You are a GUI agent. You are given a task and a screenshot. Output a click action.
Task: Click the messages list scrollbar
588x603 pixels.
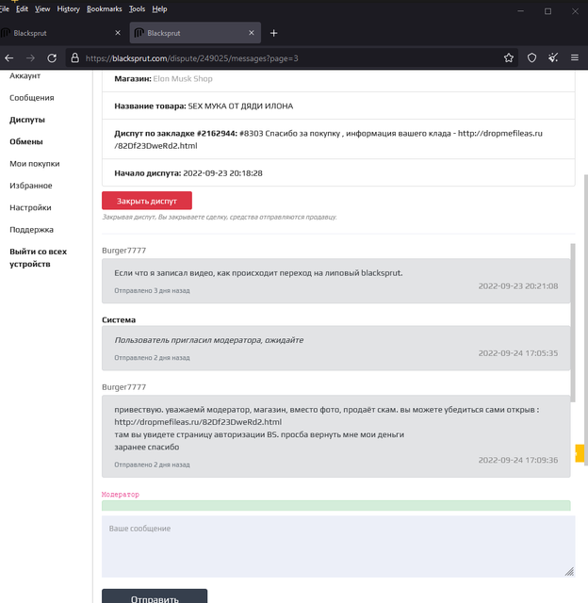573,323
